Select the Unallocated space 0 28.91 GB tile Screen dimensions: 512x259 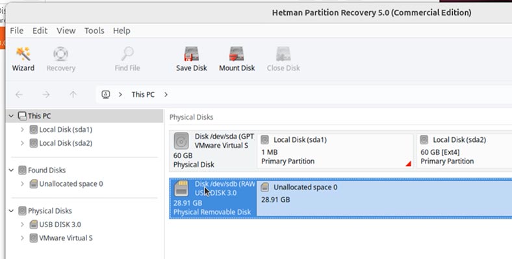pos(385,198)
